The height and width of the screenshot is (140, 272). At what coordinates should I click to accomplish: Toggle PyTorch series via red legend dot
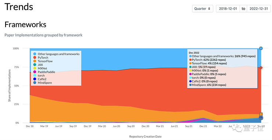click(35, 58)
